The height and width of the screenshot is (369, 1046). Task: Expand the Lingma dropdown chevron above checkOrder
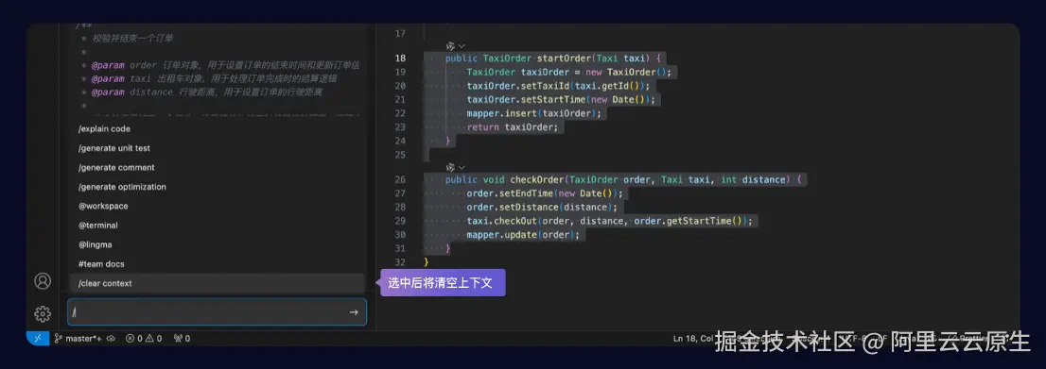(x=461, y=167)
